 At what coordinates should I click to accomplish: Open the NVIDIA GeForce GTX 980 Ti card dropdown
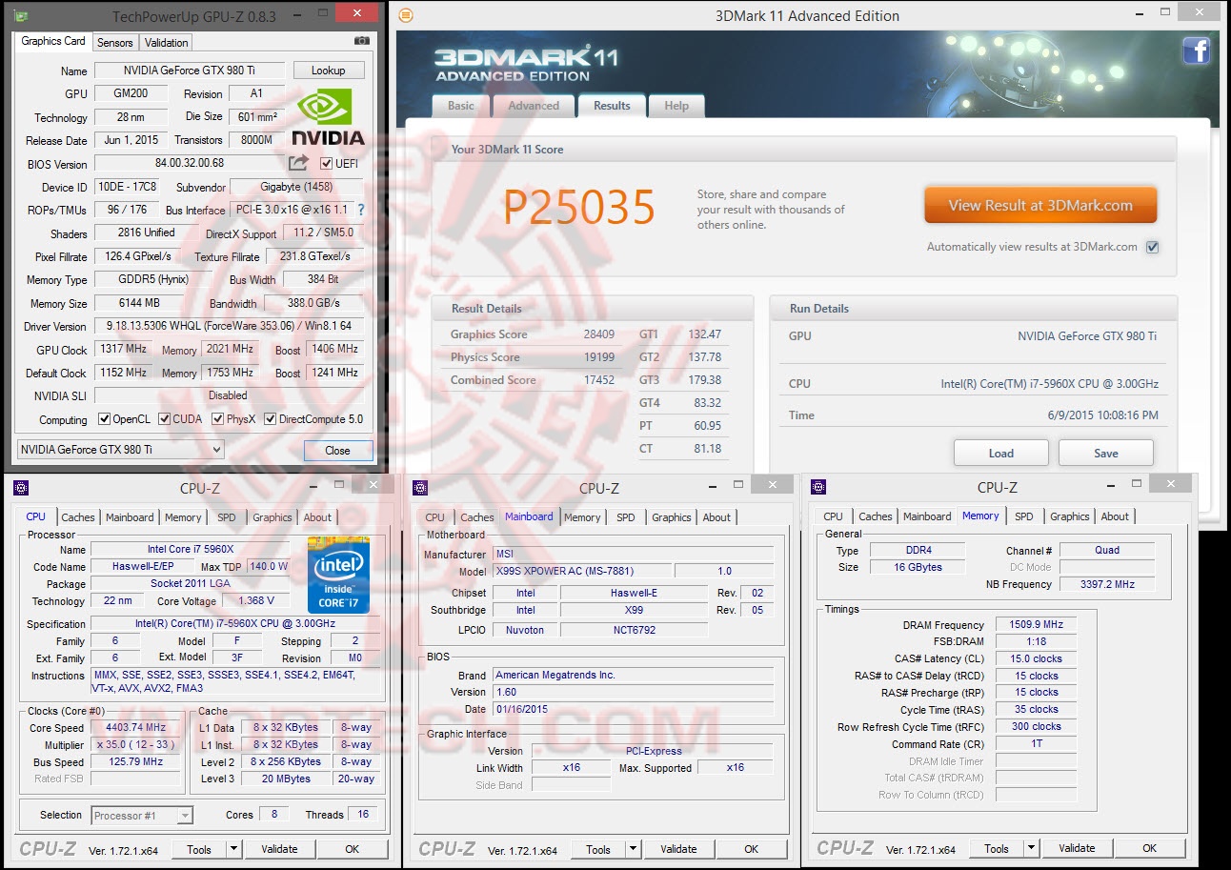point(121,450)
